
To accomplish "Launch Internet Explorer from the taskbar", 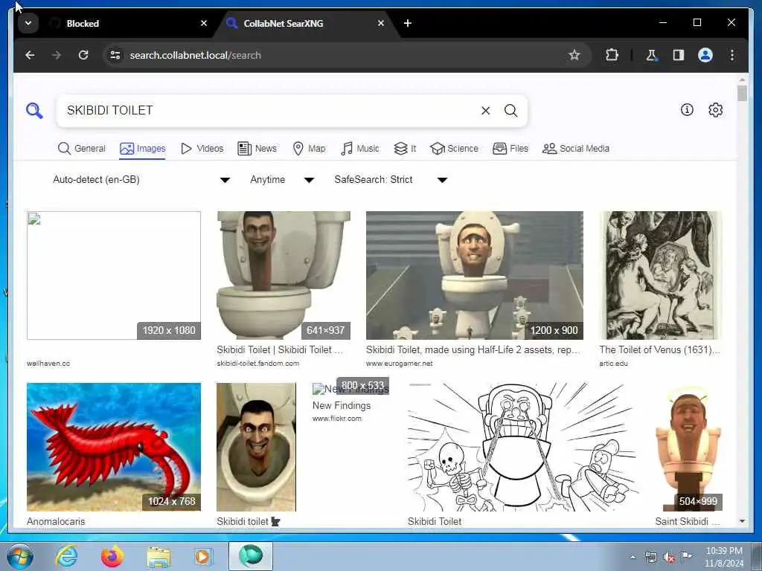I will [66, 556].
